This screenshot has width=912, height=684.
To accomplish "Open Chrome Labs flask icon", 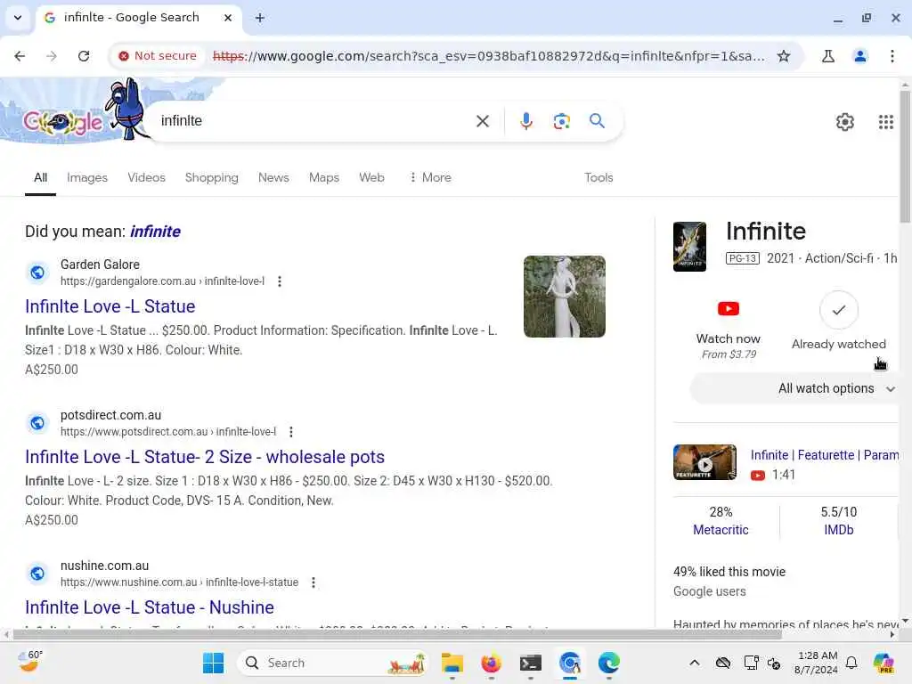I will tap(828, 56).
